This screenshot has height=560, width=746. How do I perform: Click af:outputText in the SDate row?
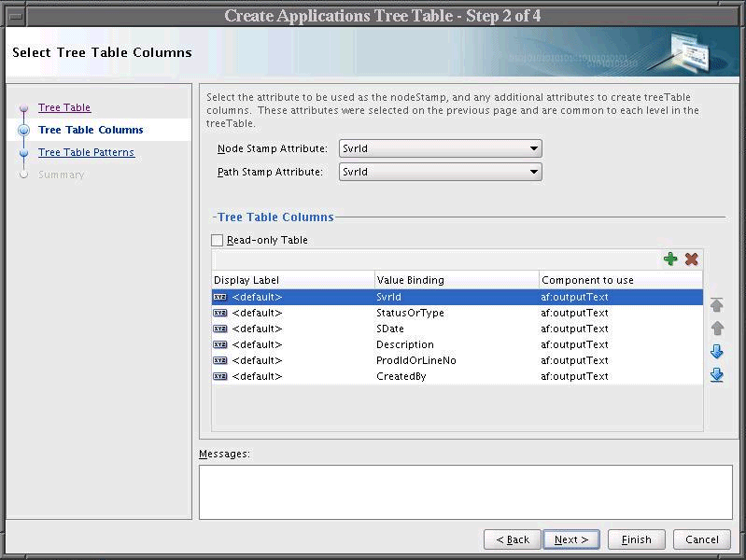[x=574, y=329]
